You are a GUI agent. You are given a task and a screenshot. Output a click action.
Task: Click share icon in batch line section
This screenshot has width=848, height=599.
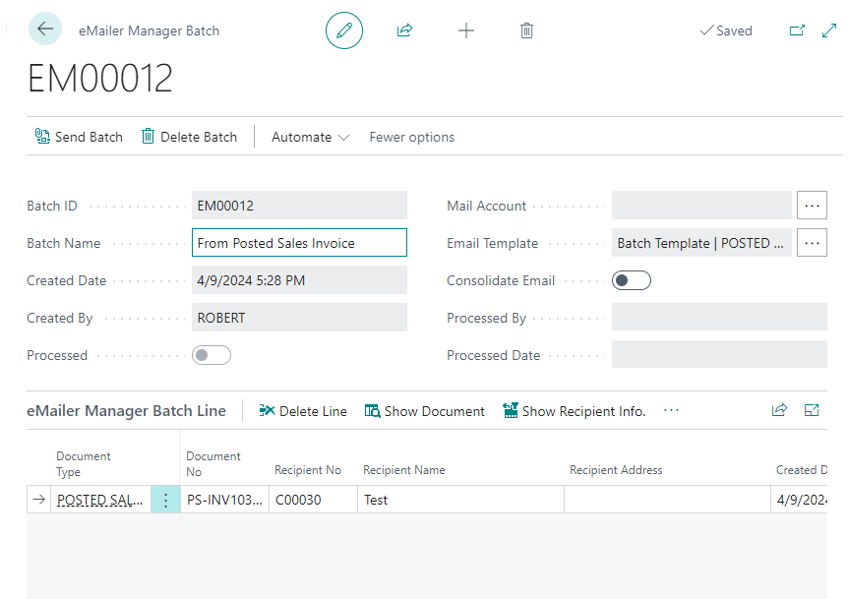coord(779,411)
